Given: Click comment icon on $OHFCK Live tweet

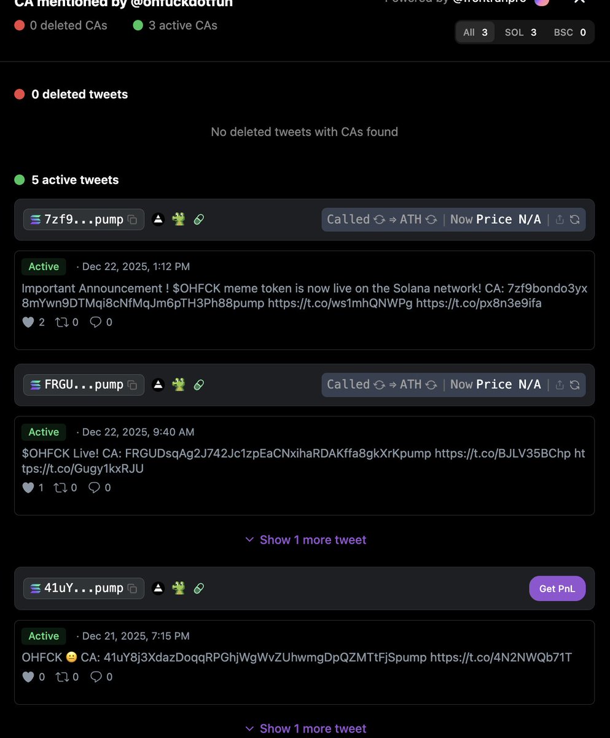Looking at the screenshot, I should (x=94, y=488).
